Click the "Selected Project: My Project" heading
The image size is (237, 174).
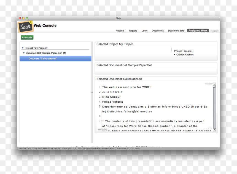click(x=115, y=44)
